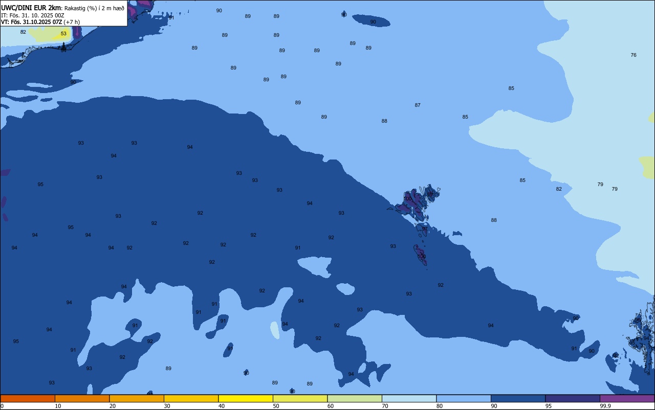The image size is (655, 410).
Task: Click the 95–99.9 navy legend swatch
Action: (573, 398)
